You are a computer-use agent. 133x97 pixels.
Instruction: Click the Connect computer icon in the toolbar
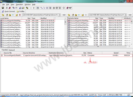(x=7, y=8)
